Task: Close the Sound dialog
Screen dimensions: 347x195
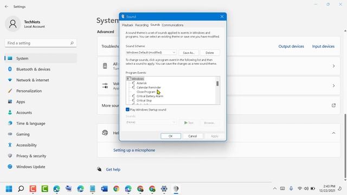Action: tap(222, 17)
